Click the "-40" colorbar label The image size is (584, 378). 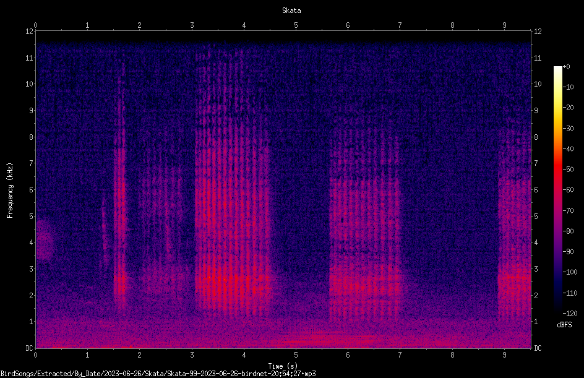pos(568,148)
